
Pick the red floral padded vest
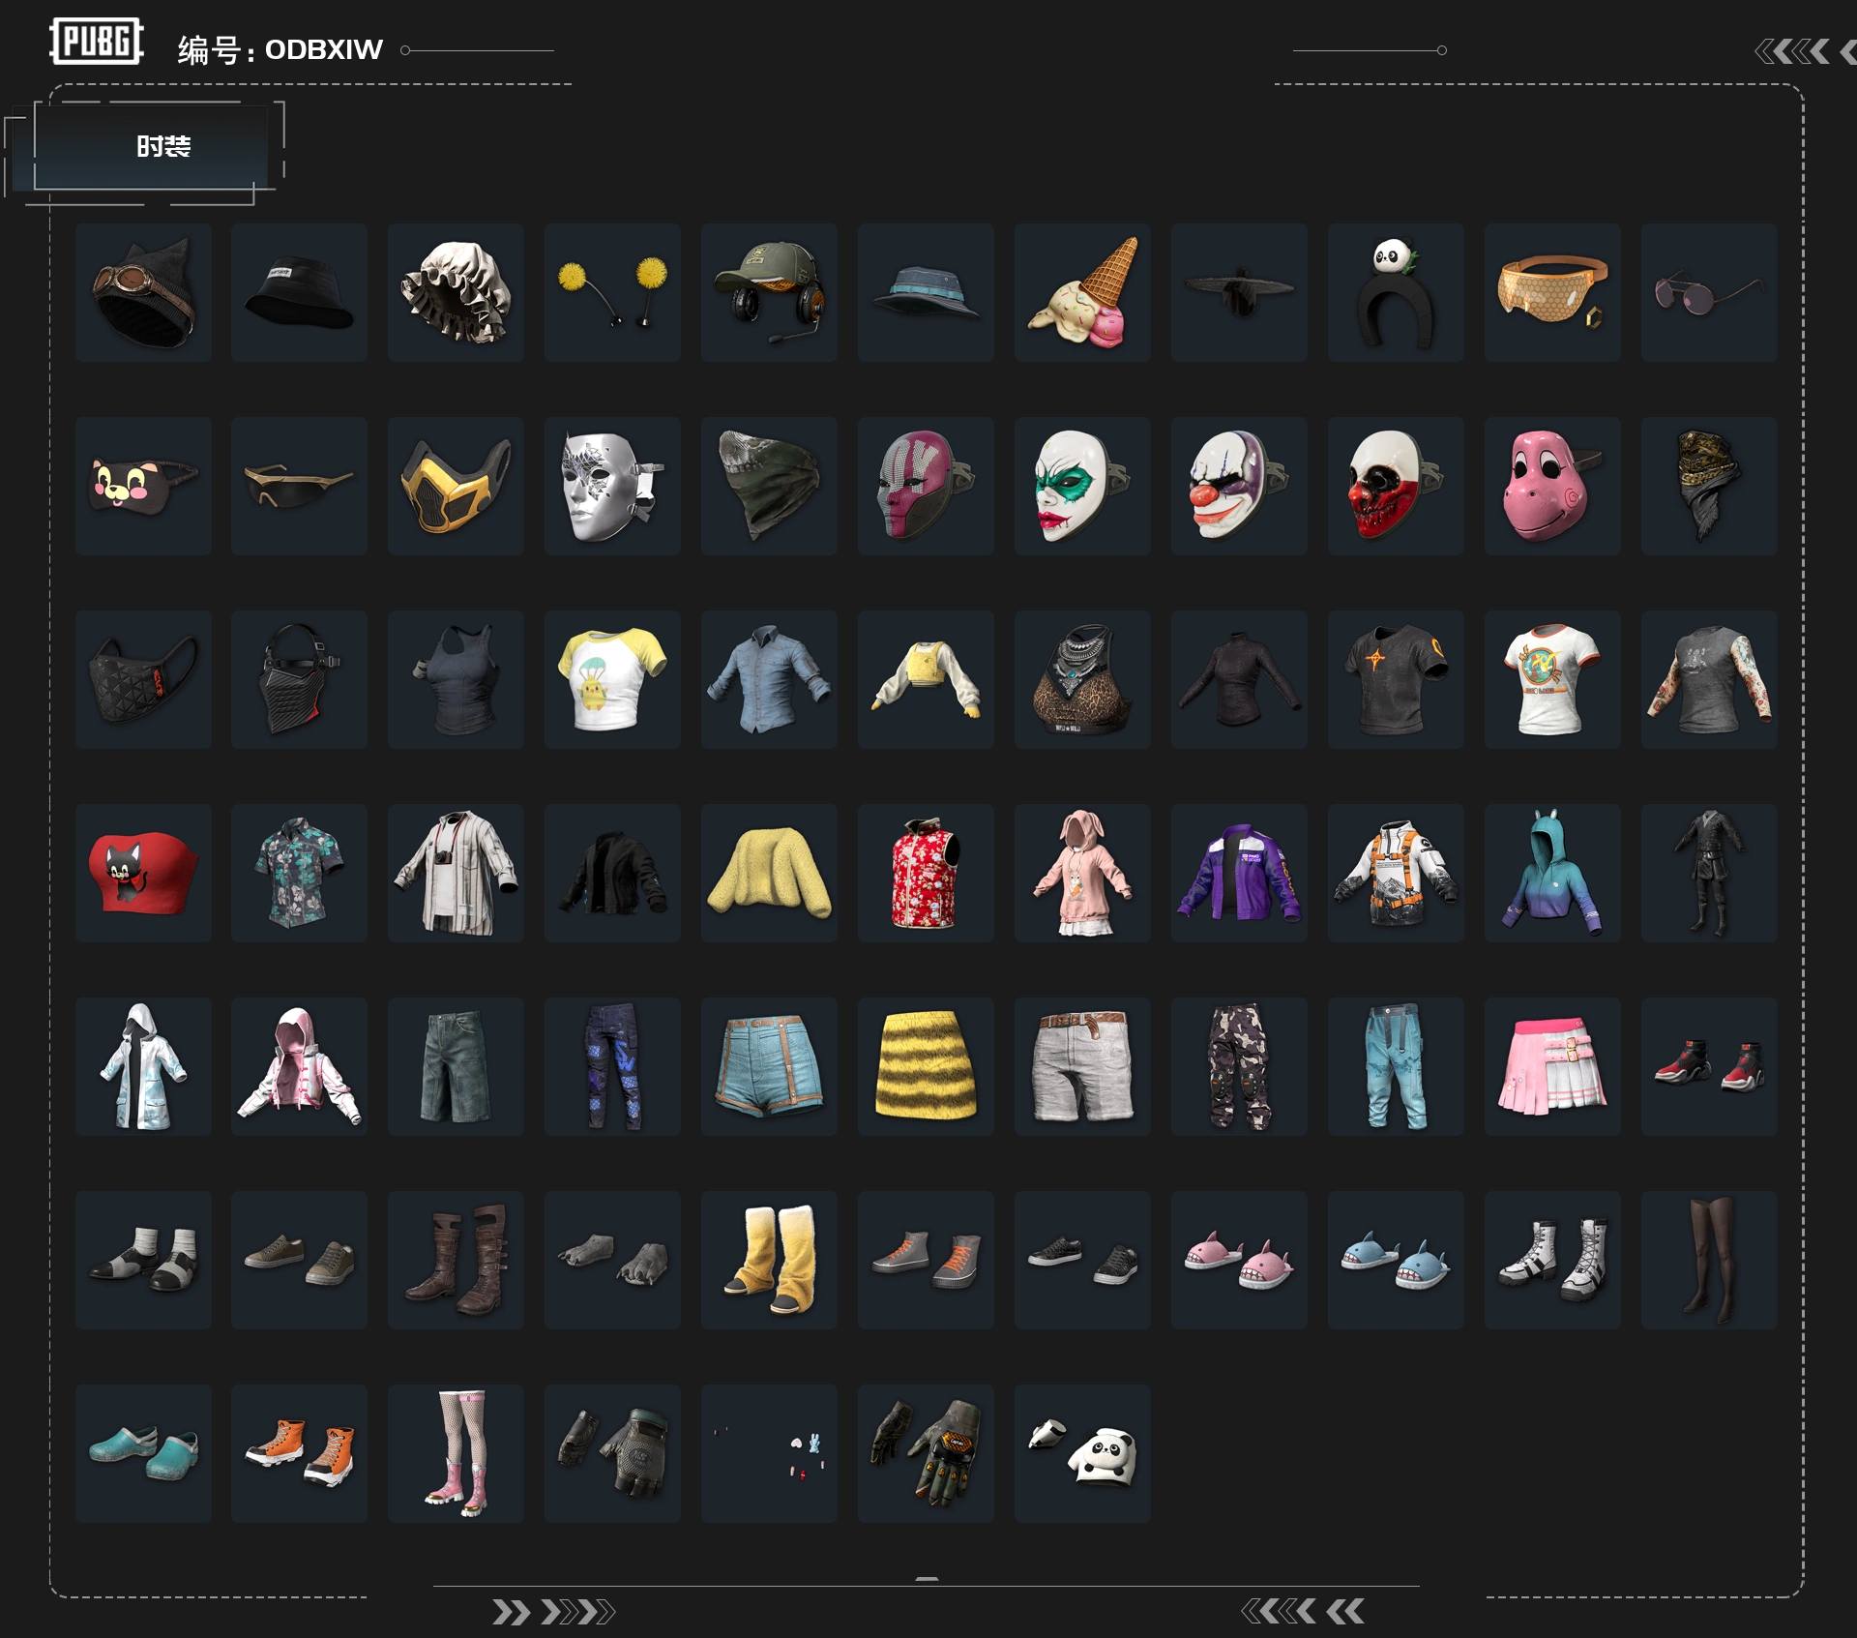[x=926, y=873]
